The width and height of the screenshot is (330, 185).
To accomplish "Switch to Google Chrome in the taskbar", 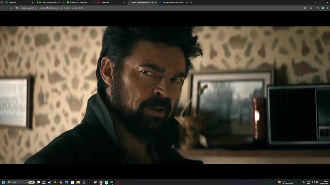I will pyautogui.click(x=101, y=182).
